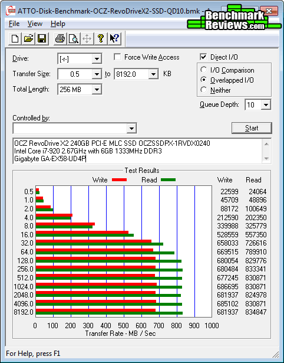284x363 pixels.
Task: Click the write value 339988
Action: click(x=227, y=225)
